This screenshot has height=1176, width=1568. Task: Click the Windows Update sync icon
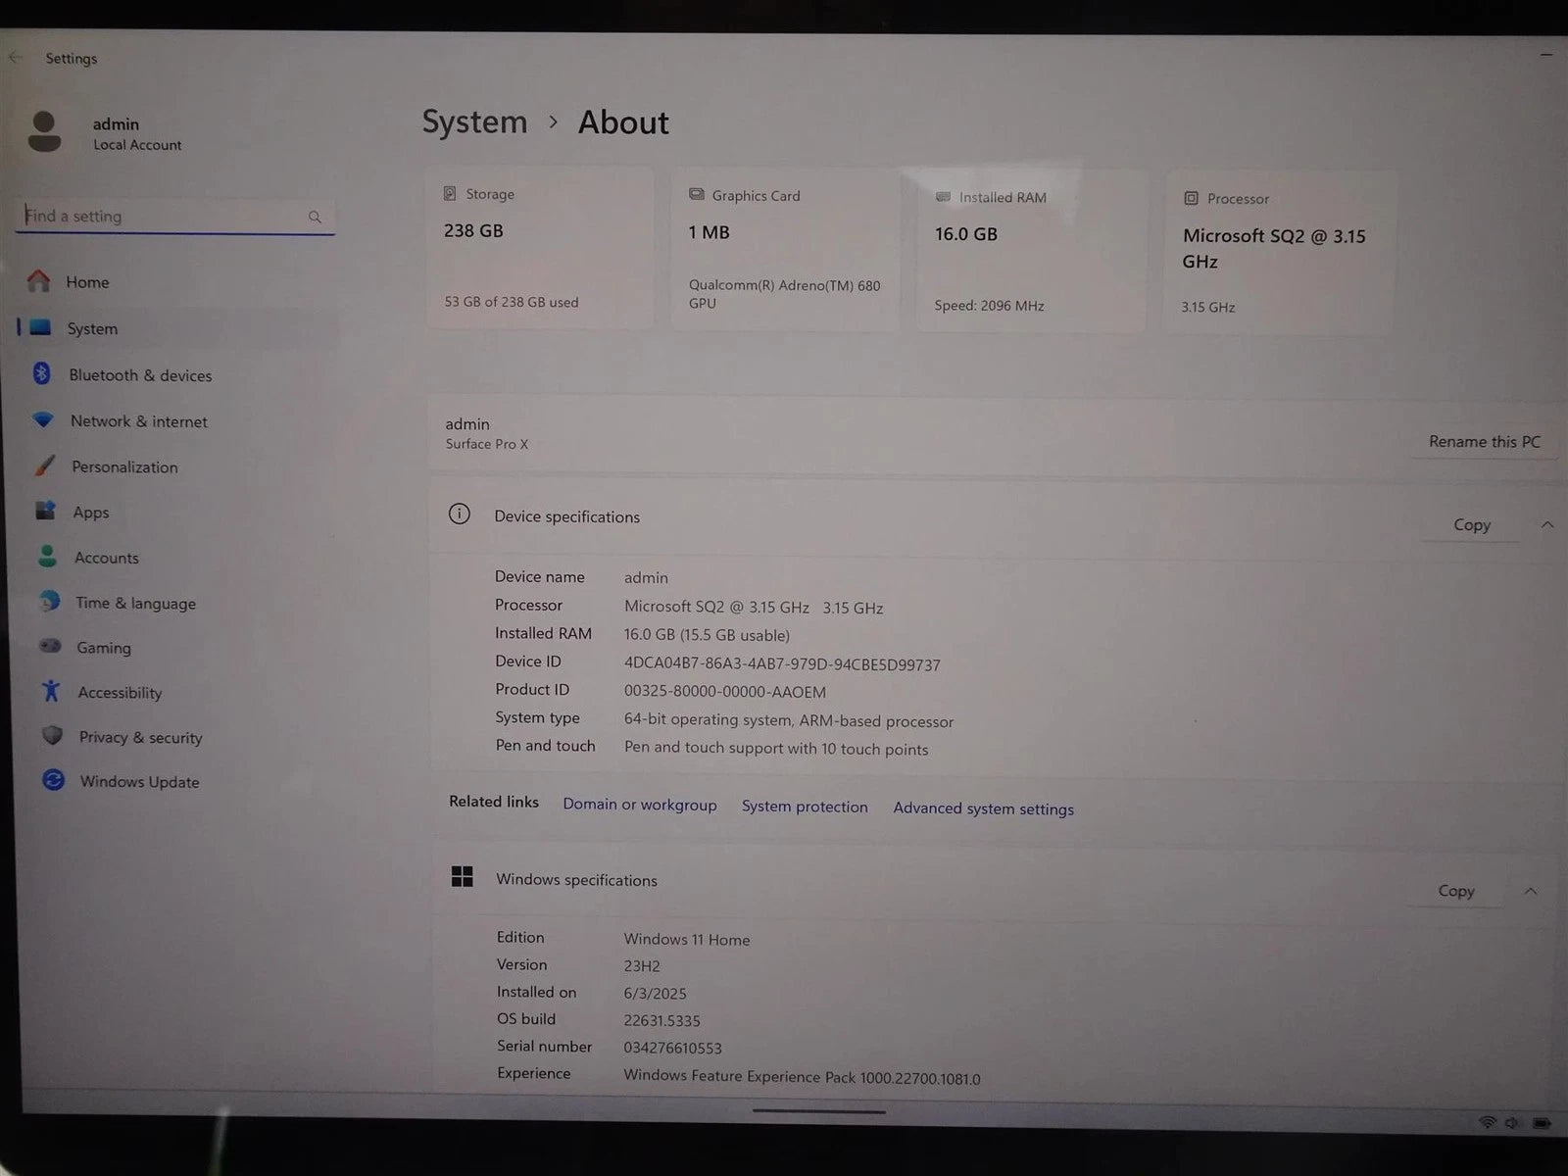pos(53,780)
